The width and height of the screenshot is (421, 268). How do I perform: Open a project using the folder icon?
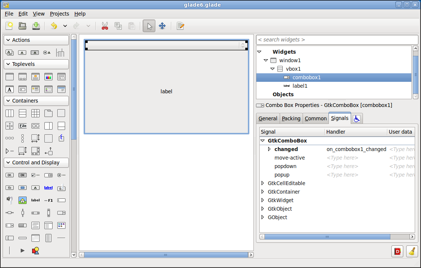click(x=22, y=26)
